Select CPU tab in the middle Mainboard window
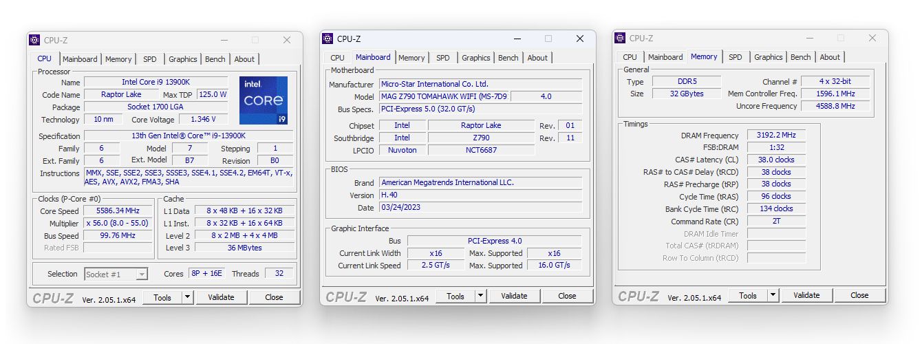The height and width of the screenshot is (344, 922). pyautogui.click(x=338, y=58)
